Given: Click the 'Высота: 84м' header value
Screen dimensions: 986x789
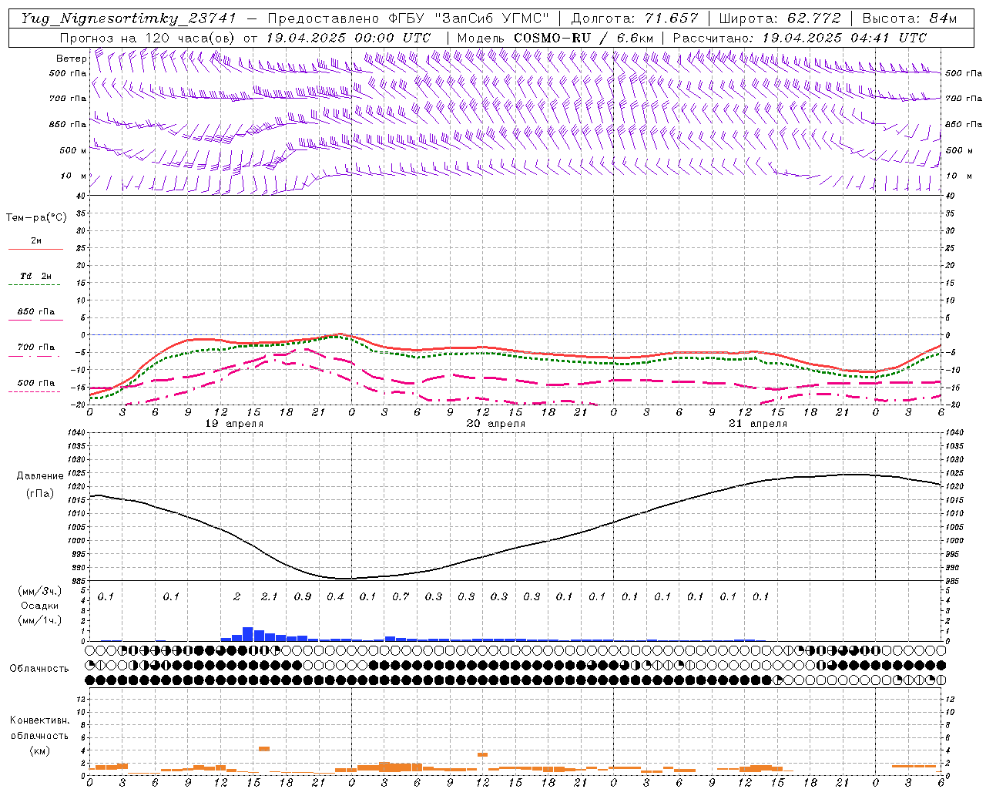Looking at the screenshot, I should click(909, 19).
